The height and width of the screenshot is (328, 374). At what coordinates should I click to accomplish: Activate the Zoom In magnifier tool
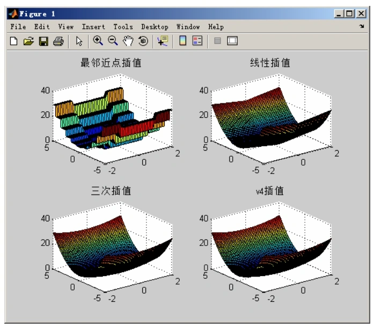click(x=98, y=41)
